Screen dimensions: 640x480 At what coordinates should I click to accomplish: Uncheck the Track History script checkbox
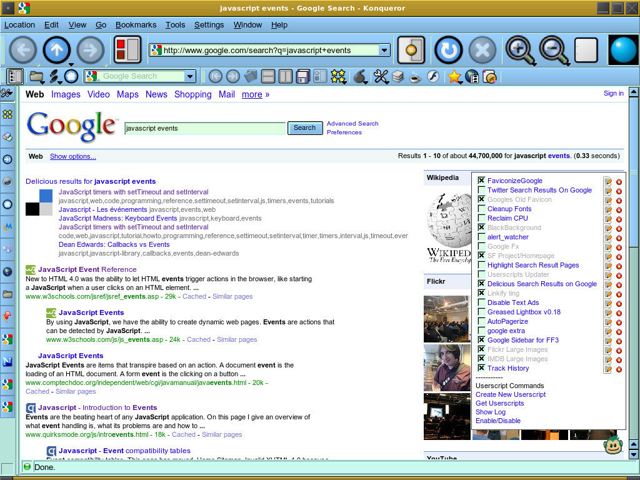482,368
